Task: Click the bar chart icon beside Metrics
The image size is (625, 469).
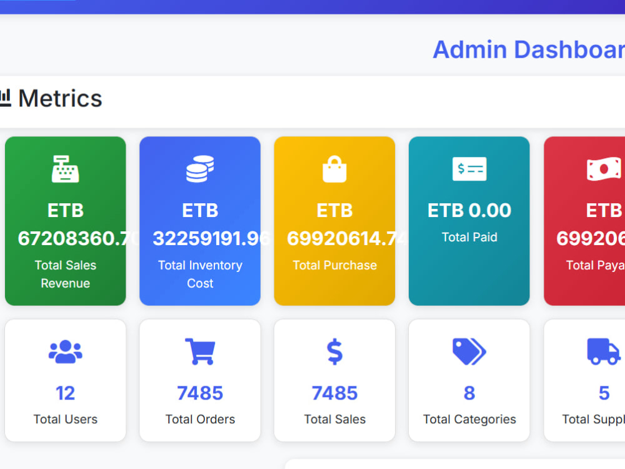Action: pyautogui.click(x=5, y=98)
